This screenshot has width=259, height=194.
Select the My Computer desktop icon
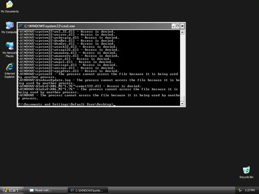[9, 27]
